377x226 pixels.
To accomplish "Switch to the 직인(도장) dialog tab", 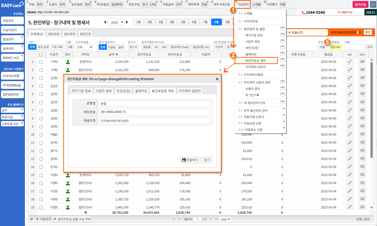I will (x=123, y=91).
